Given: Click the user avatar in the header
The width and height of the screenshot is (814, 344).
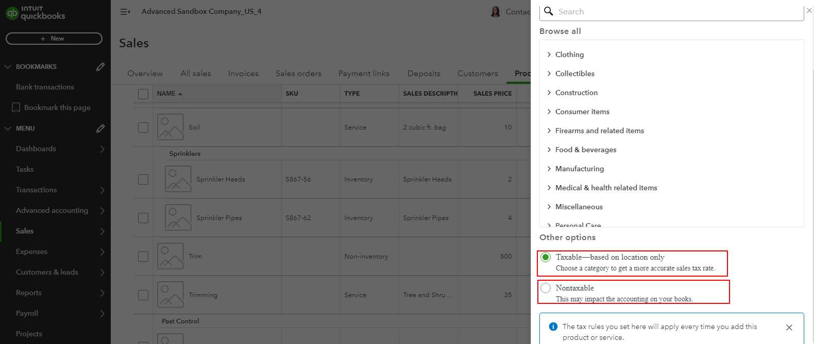Looking at the screenshot, I should tap(496, 11).
